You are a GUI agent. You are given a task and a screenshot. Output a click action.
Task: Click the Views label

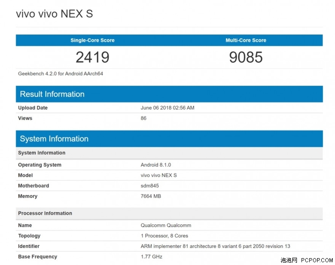point(25,118)
